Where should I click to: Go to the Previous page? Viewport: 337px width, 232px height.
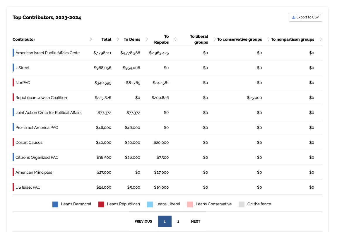tap(143, 221)
